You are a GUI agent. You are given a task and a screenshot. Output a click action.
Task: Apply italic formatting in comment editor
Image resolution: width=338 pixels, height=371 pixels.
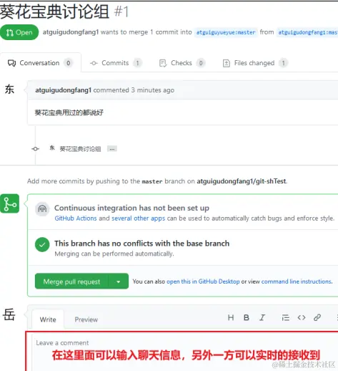coord(262,317)
